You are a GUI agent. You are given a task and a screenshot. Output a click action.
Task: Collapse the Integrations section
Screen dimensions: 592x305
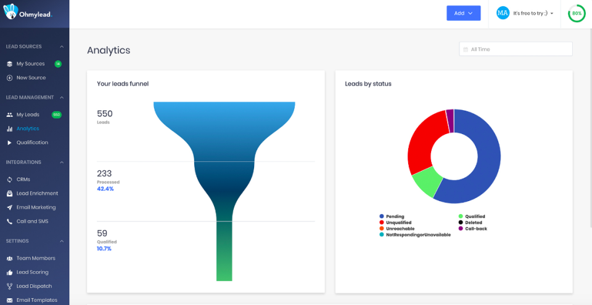[x=62, y=162]
